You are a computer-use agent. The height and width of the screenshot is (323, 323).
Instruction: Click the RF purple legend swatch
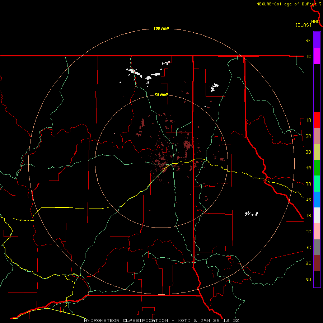point(317,40)
